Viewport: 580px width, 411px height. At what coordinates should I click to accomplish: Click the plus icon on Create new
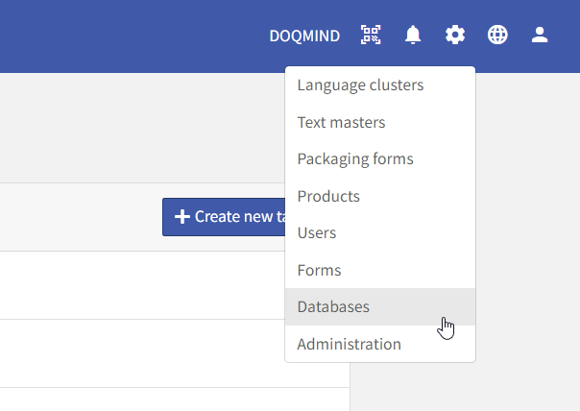(181, 217)
